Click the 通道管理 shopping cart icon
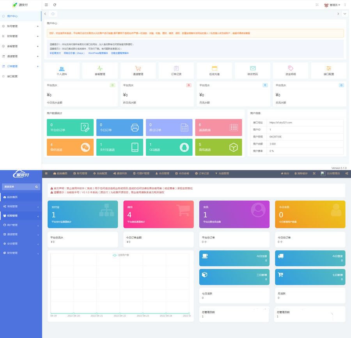This screenshot has height=338, width=351. pyautogui.click(x=138, y=69)
